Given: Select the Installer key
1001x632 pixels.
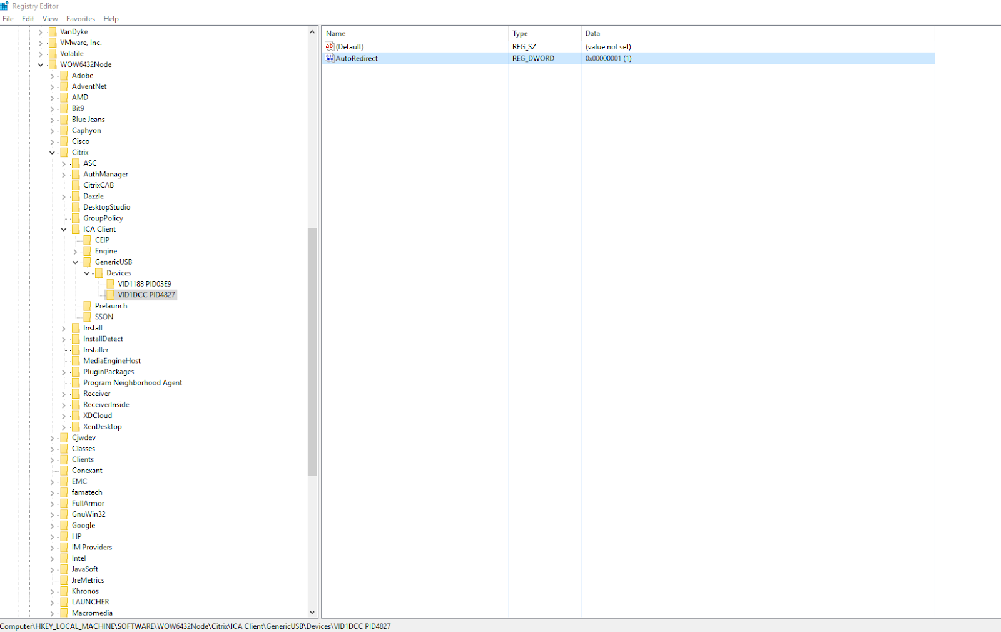Looking at the screenshot, I should pyautogui.click(x=96, y=350).
